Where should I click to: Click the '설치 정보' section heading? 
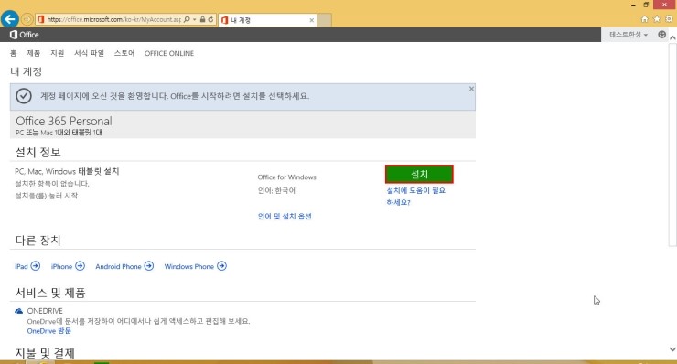tap(38, 152)
